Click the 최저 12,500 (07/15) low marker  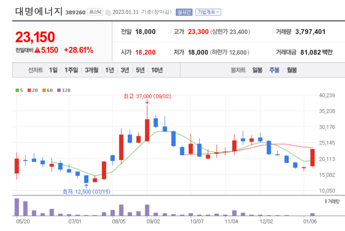point(86,192)
